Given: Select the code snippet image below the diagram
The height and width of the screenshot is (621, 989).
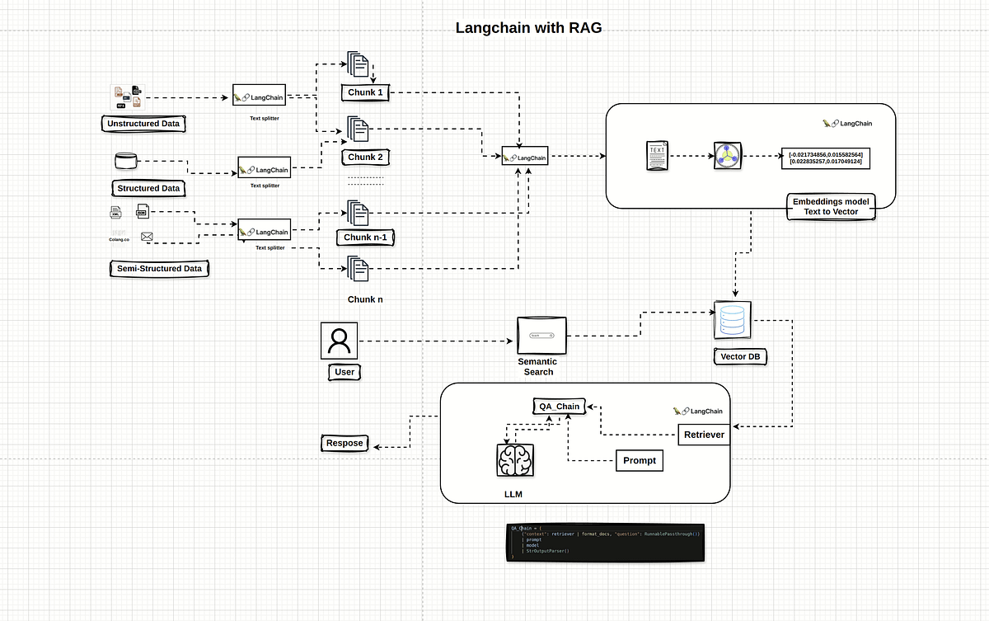Looking at the screenshot, I should click(x=607, y=543).
